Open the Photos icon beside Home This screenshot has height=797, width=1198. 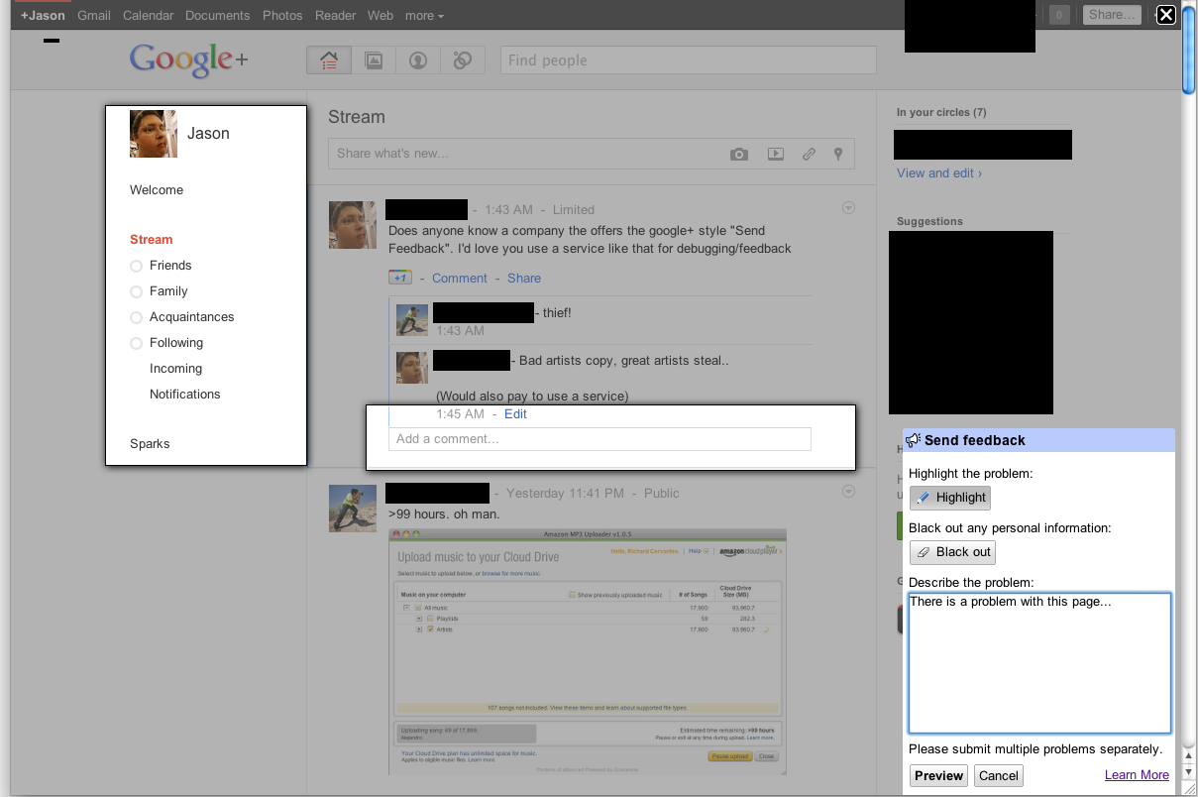pyautogui.click(x=374, y=60)
